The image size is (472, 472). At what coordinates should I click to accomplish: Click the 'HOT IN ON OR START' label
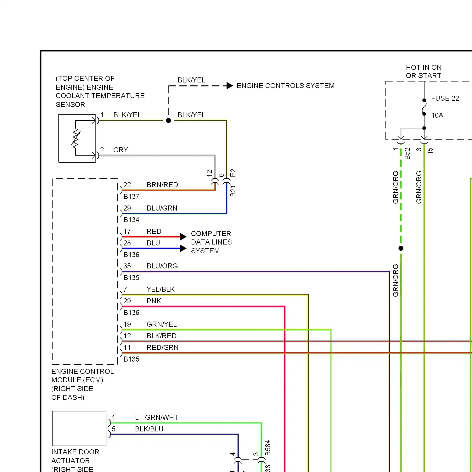[x=424, y=71]
